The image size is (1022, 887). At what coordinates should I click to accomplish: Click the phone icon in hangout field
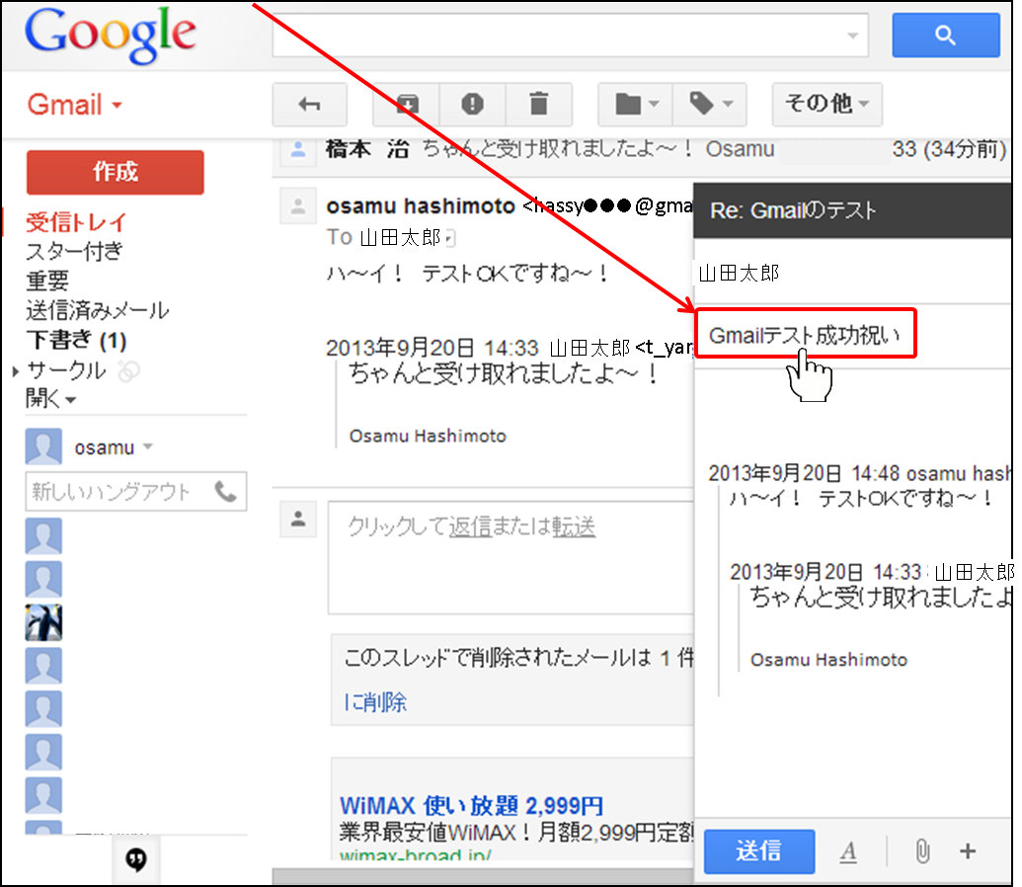pos(225,491)
